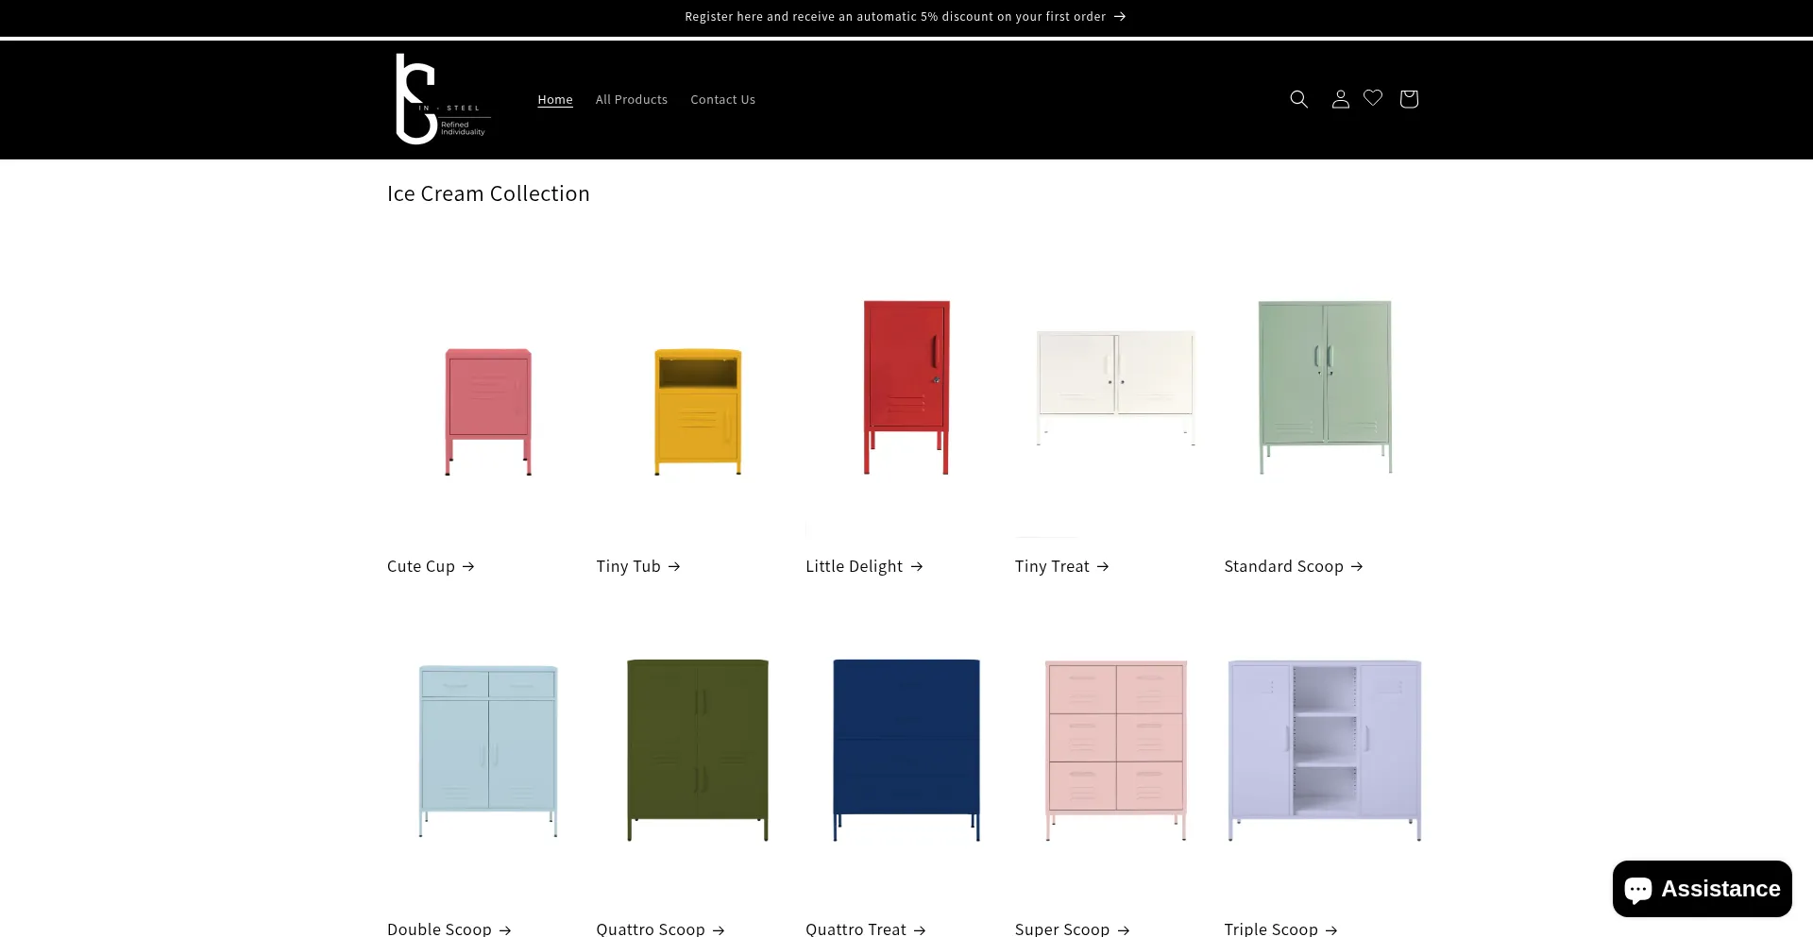The width and height of the screenshot is (1813, 937).
Task: Click the green Standard Scoop cabinet image
Action: pos(1325,387)
